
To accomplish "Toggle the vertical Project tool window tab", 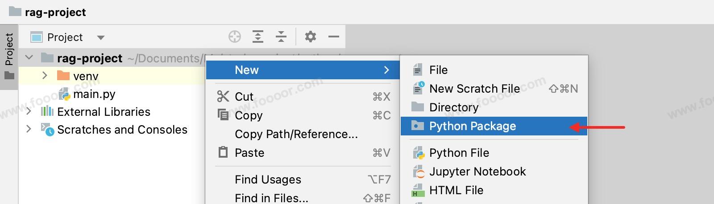I will click(9, 56).
